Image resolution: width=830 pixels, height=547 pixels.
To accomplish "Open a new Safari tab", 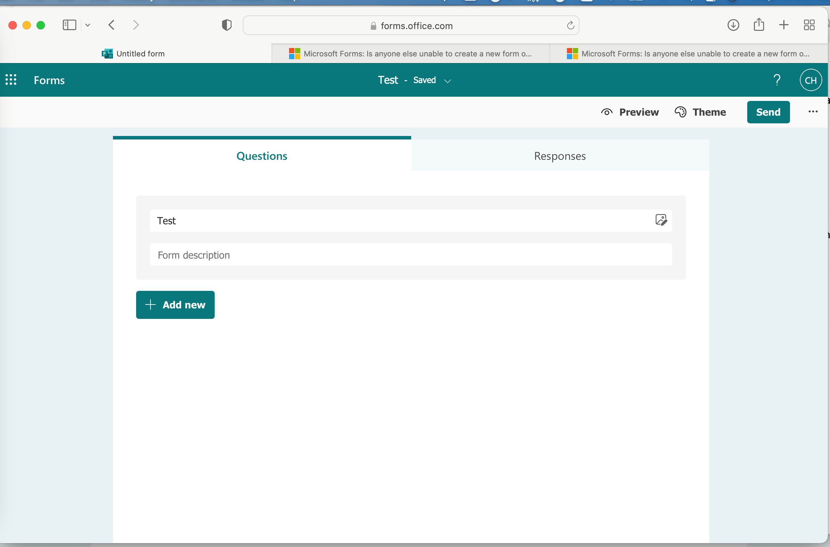I will pyautogui.click(x=784, y=25).
